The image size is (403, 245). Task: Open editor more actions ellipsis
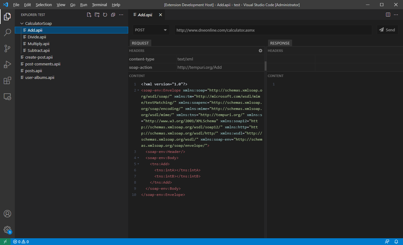pyautogui.click(x=396, y=14)
